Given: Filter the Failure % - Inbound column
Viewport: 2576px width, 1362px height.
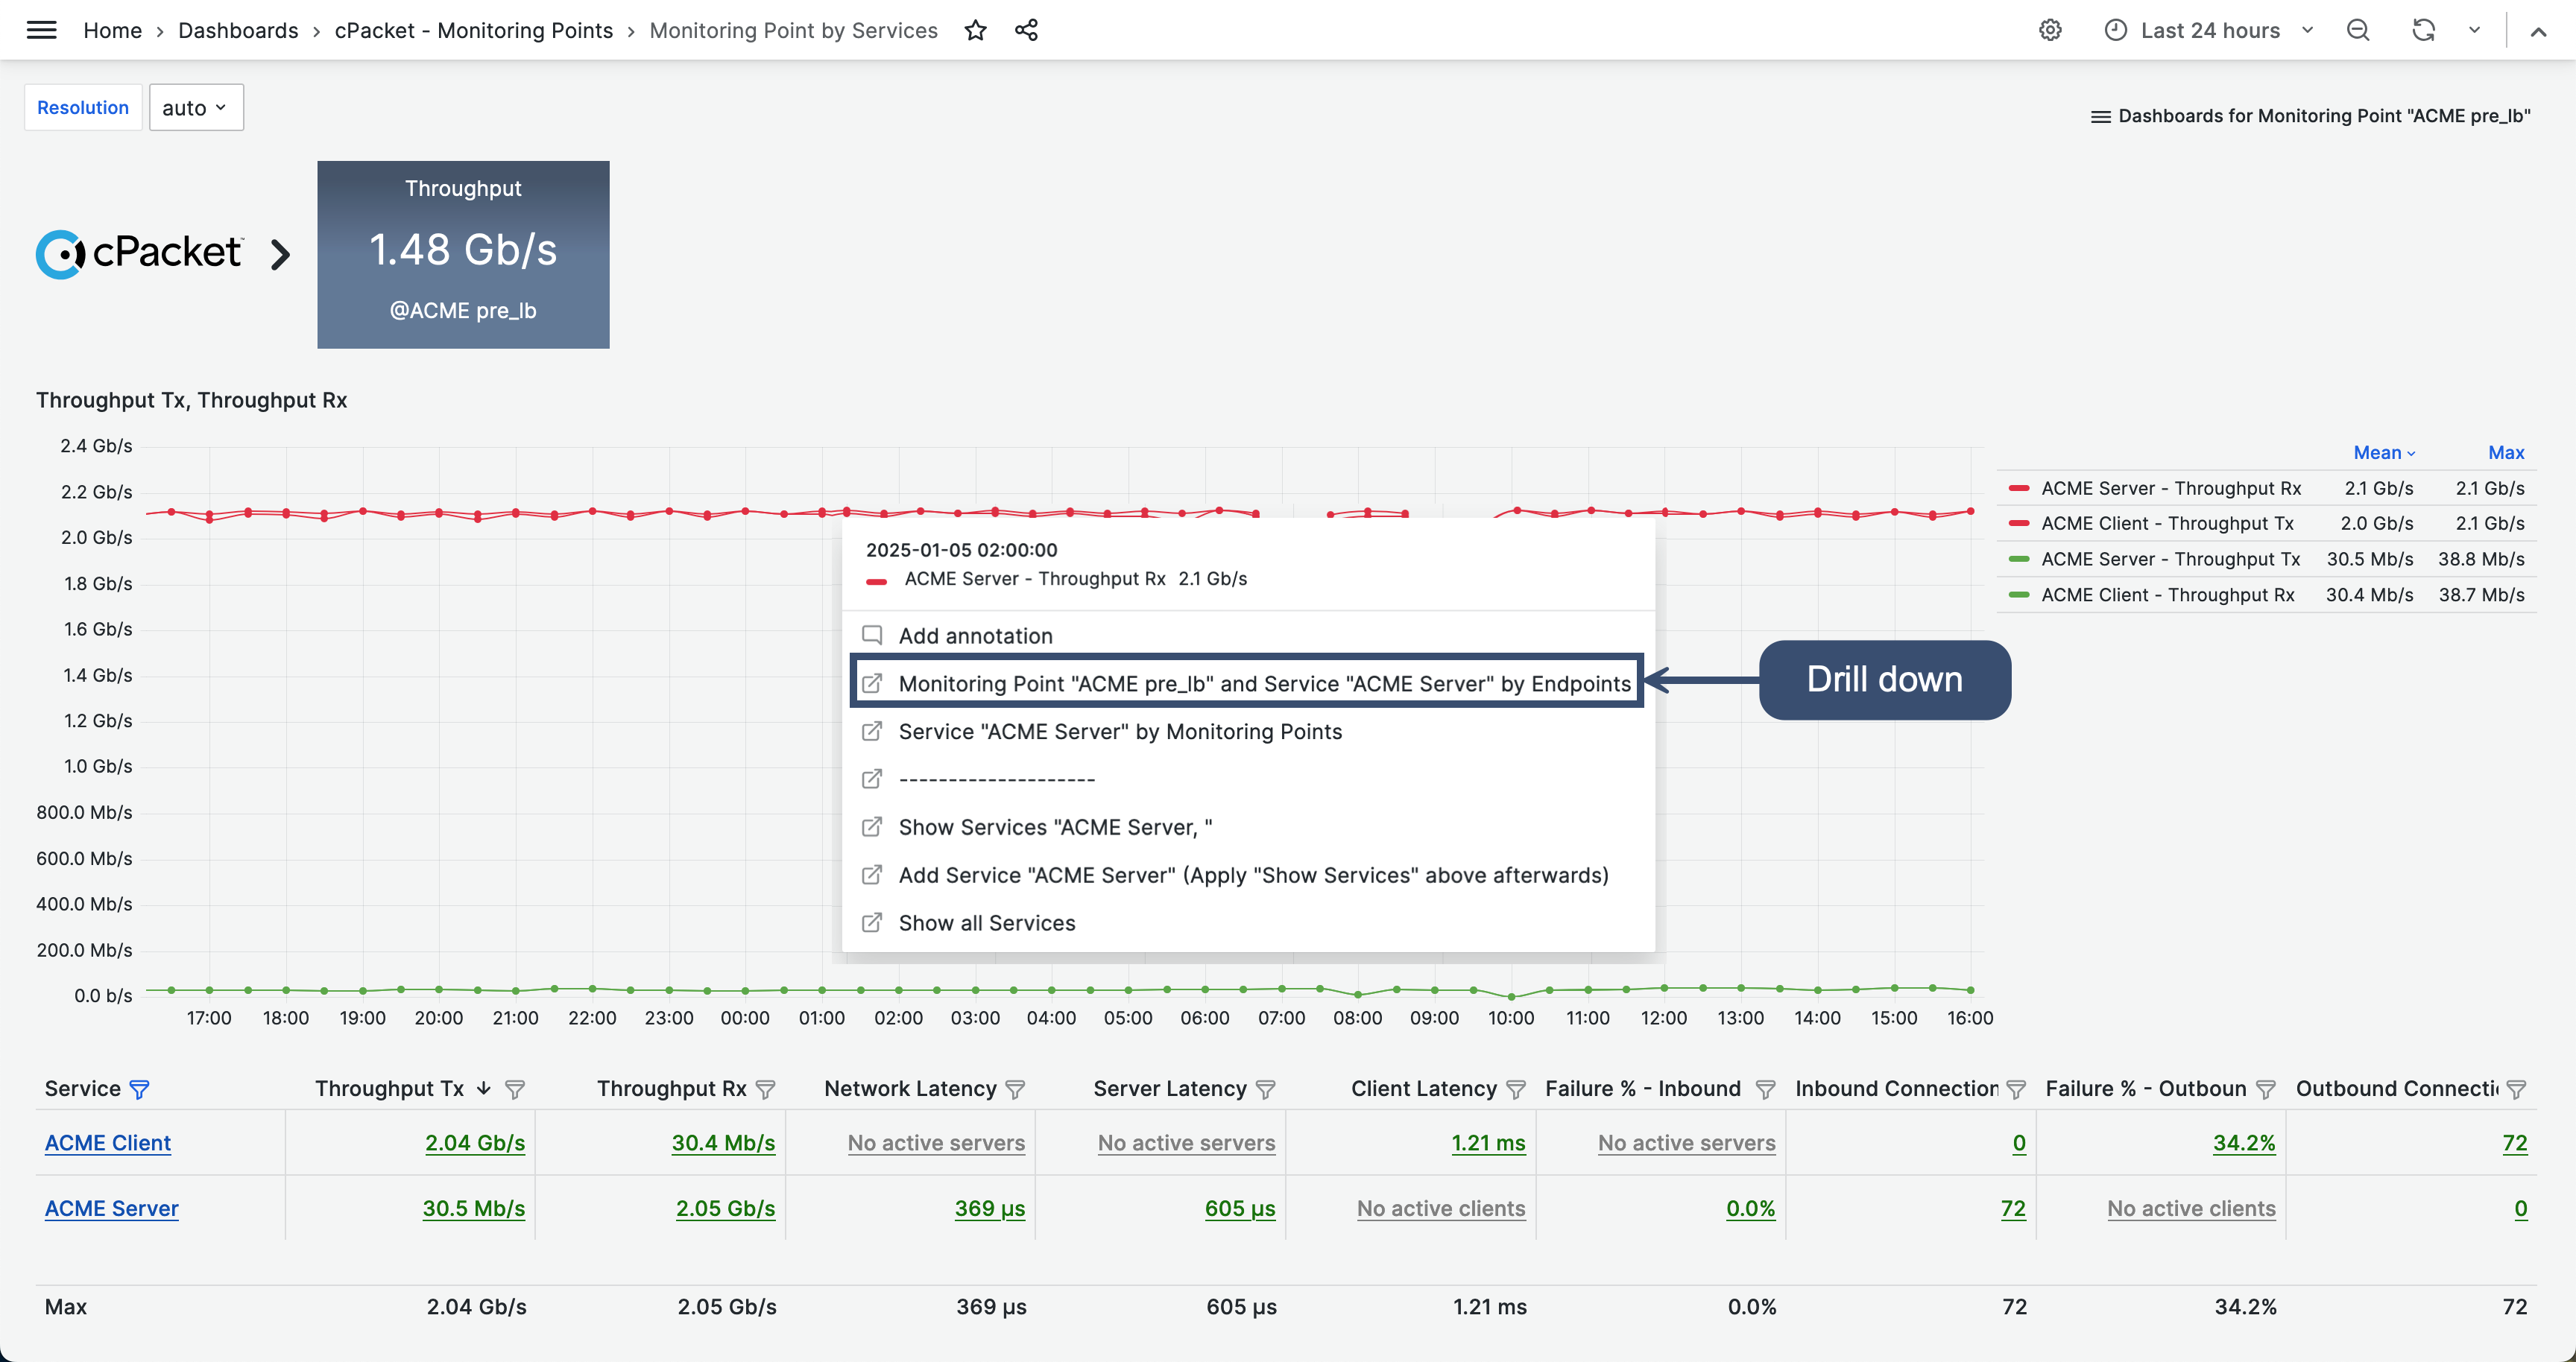Looking at the screenshot, I should 1765,1089.
